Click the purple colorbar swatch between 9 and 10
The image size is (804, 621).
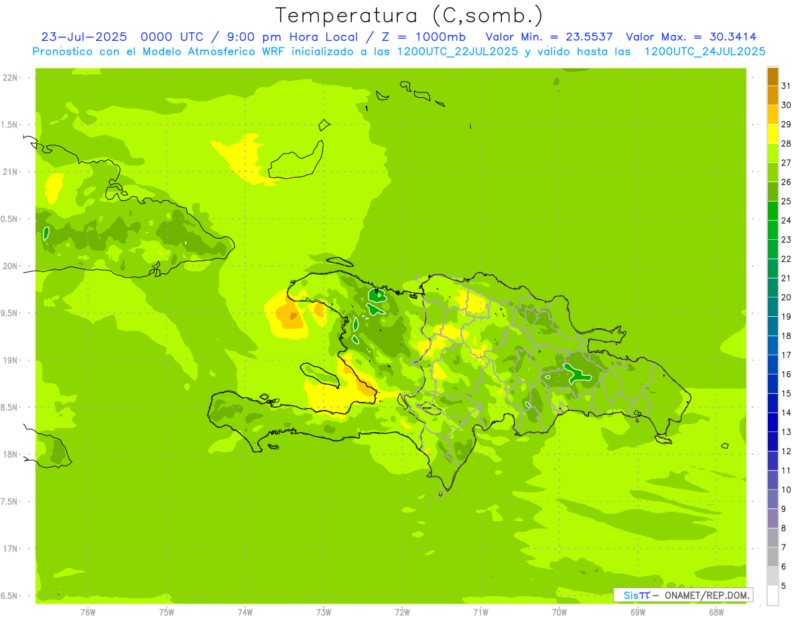point(773,499)
